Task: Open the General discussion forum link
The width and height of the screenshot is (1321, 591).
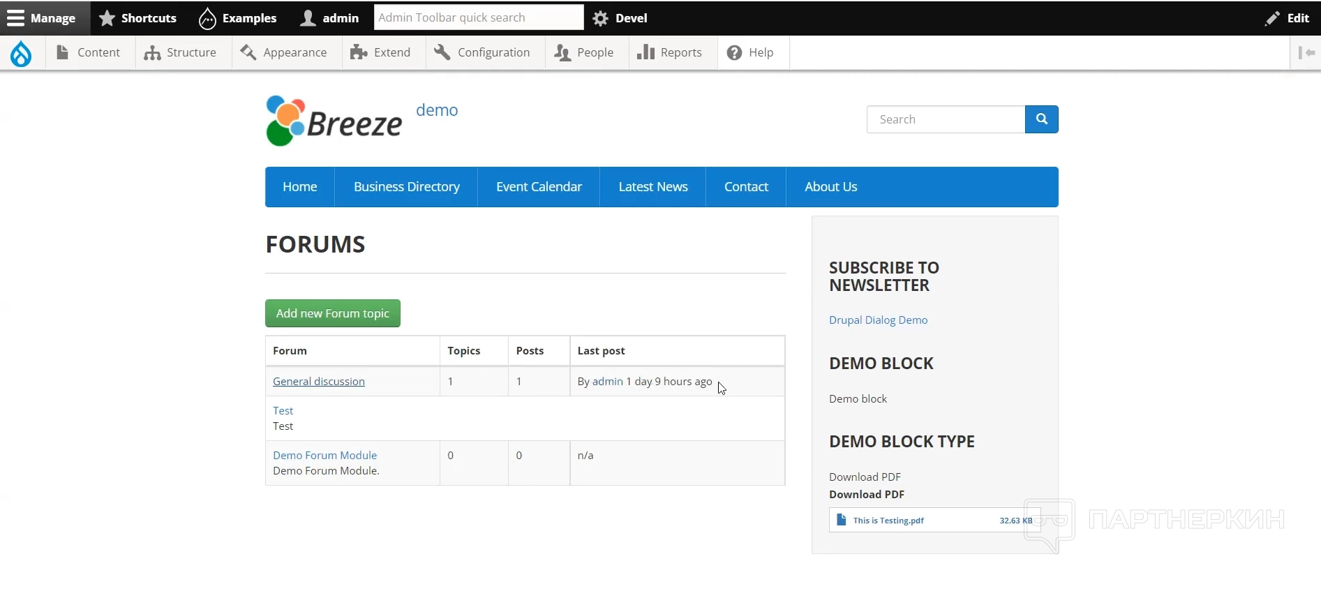Action: tap(318, 382)
